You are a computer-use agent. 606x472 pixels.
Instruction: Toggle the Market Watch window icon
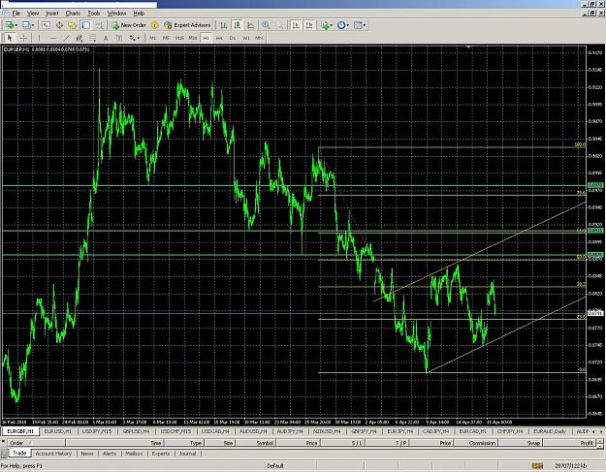click(46, 25)
